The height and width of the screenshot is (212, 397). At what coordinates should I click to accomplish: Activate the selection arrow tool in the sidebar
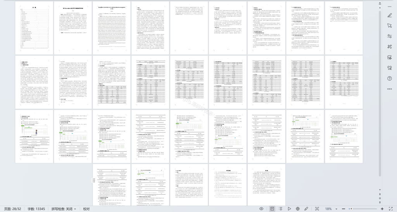[x=389, y=26]
